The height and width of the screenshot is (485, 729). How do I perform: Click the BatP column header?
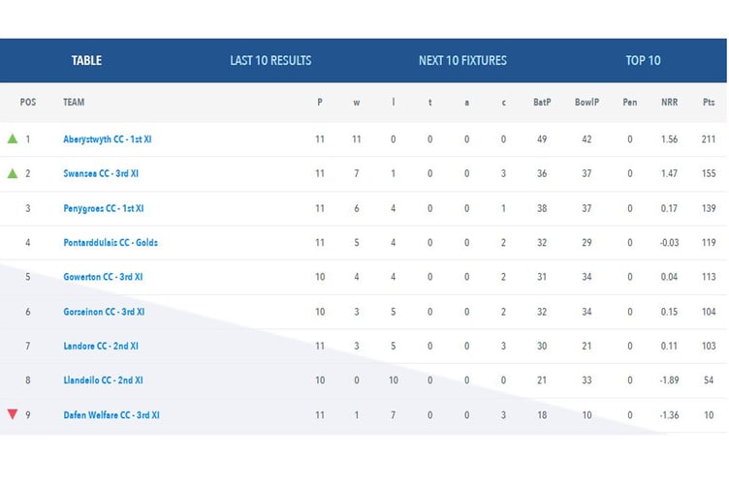pyautogui.click(x=542, y=103)
